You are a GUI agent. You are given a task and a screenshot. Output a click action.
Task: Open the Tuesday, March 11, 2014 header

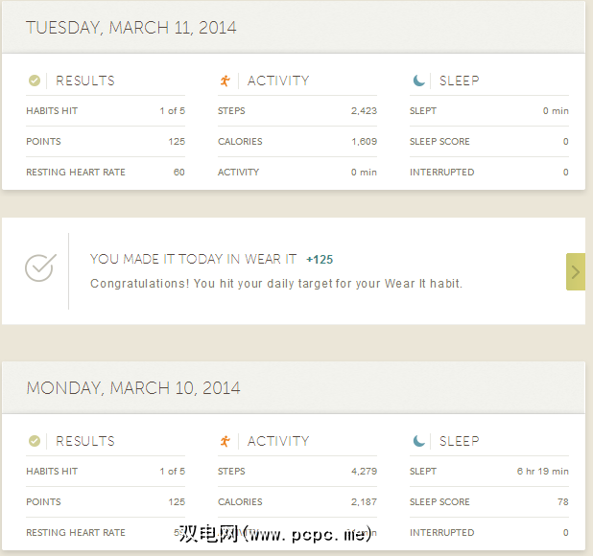131,28
